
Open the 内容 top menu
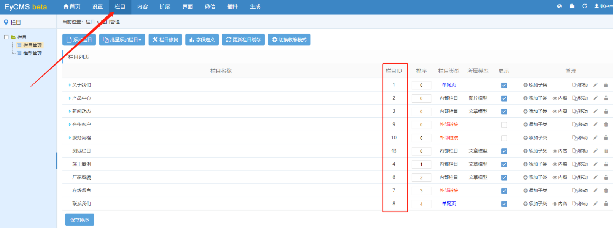click(x=142, y=7)
